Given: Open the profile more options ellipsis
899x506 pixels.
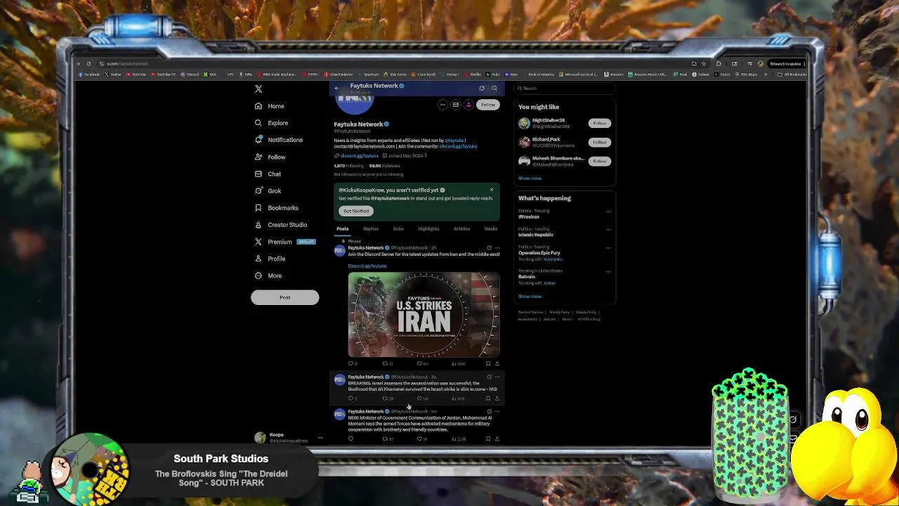Looking at the screenshot, I should tap(442, 105).
